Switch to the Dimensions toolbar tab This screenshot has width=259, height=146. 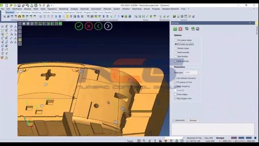click(x=57, y=13)
